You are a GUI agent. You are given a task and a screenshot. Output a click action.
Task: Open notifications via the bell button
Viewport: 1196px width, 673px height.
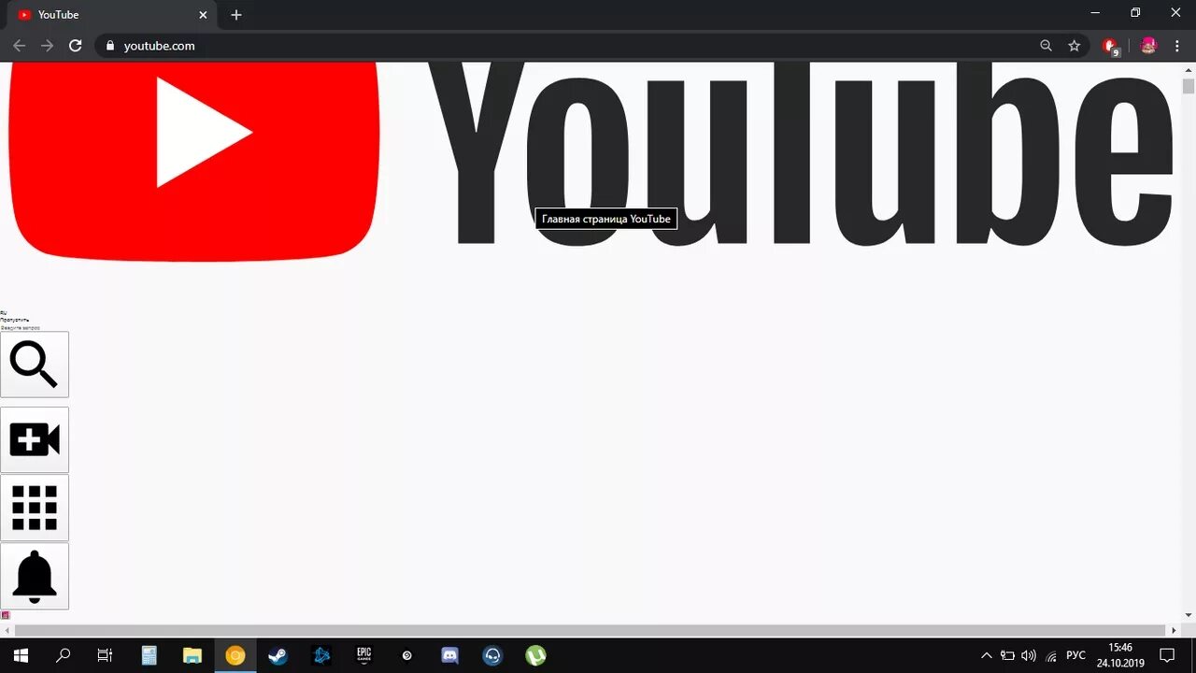35,576
